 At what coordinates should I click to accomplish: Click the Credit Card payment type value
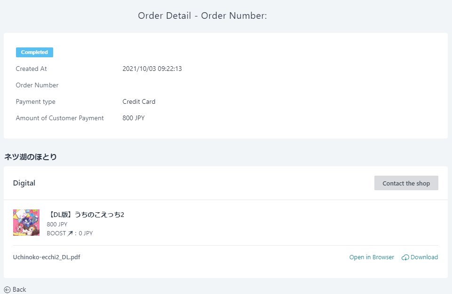click(139, 101)
